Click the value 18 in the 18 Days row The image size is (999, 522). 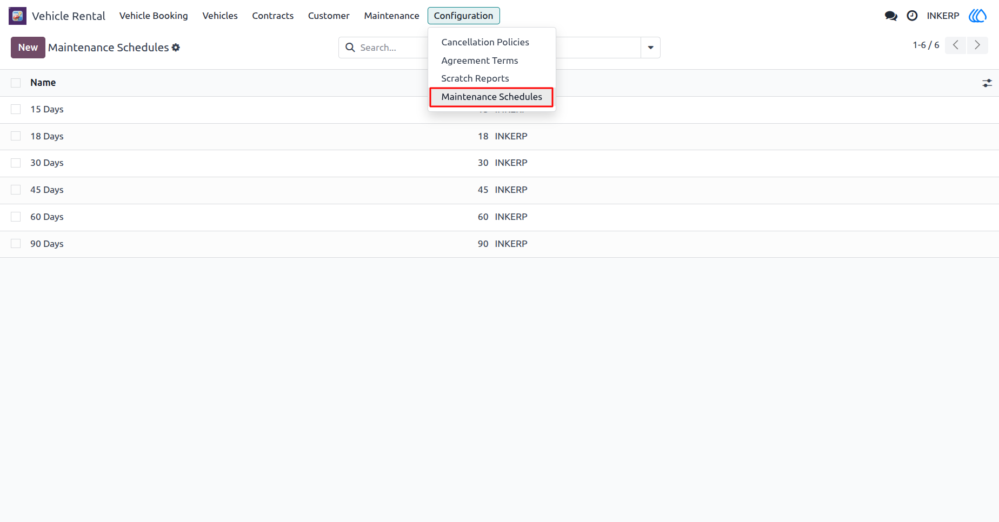(483, 136)
